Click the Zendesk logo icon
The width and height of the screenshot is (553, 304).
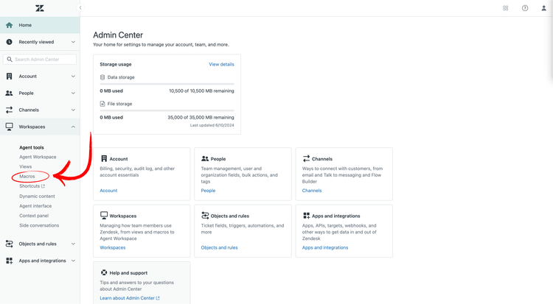click(x=40, y=8)
